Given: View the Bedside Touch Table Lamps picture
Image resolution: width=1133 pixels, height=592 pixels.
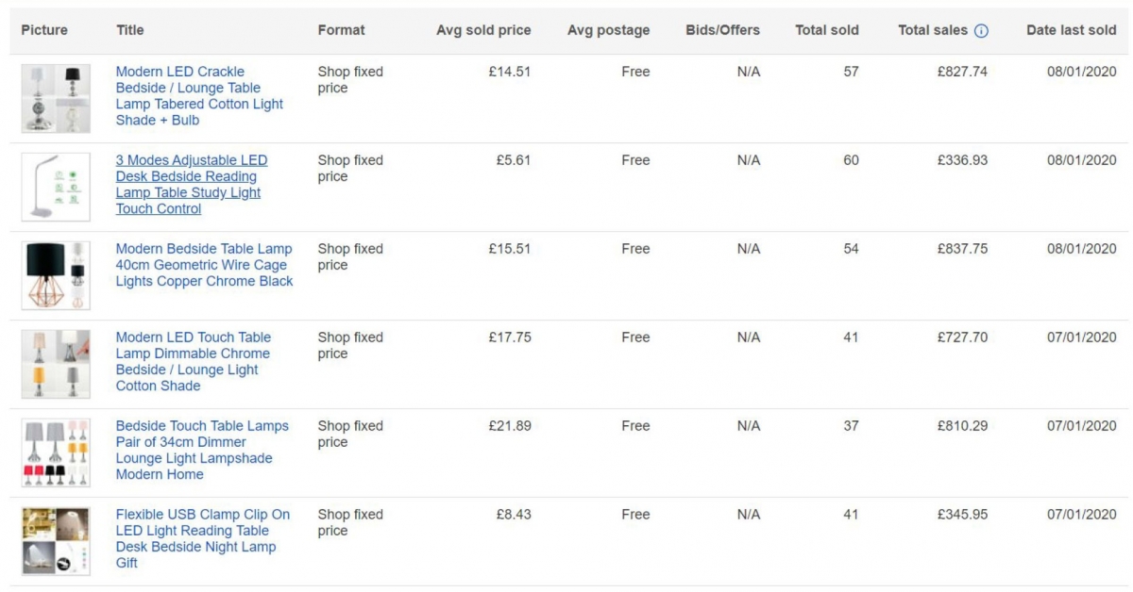Looking at the screenshot, I should (56, 452).
